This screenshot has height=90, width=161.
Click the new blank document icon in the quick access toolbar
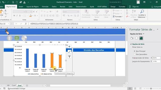click(17, 2)
